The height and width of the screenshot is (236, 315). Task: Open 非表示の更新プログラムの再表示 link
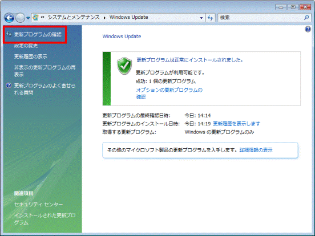pos(45,71)
